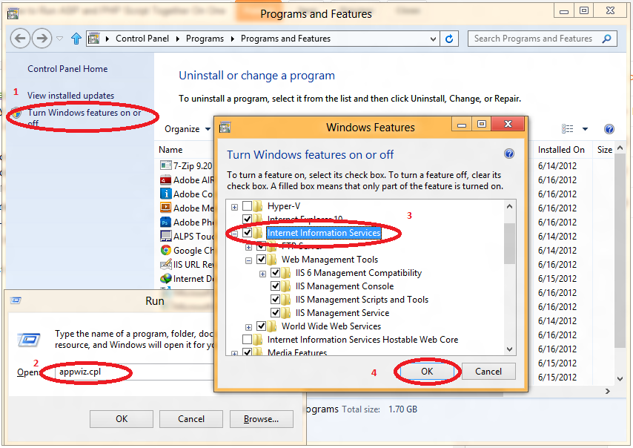Expand the FTP Server node
The height and width of the screenshot is (448, 633).
tap(248, 246)
